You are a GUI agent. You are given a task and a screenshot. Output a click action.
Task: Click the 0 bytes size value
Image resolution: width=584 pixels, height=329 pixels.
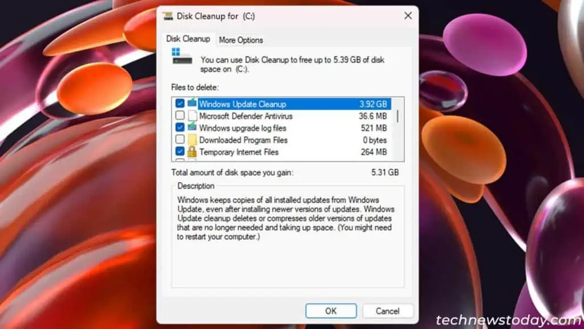[x=375, y=140]
